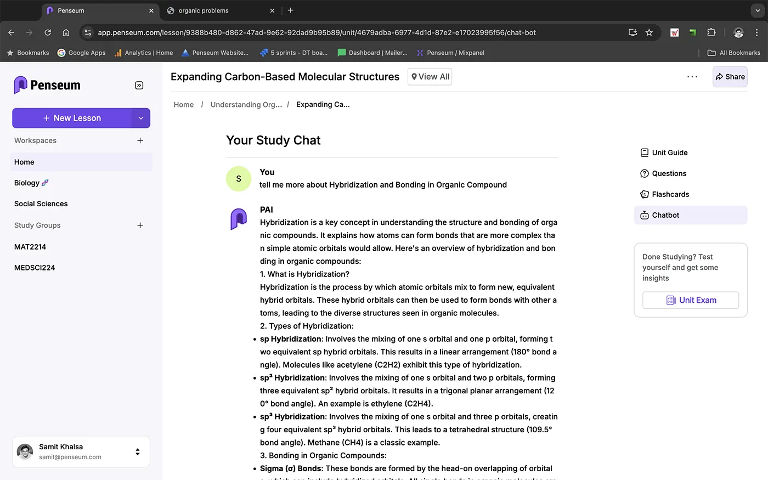Add a new study group with plus icon
This screenshot has height=480, width=768.
tap(140, 225)
